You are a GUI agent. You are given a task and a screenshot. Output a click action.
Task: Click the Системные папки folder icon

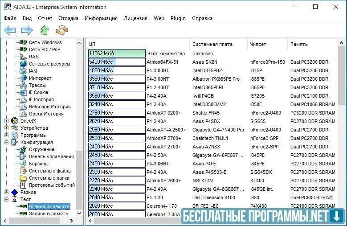pyautogui.click(x=23, y=178)
